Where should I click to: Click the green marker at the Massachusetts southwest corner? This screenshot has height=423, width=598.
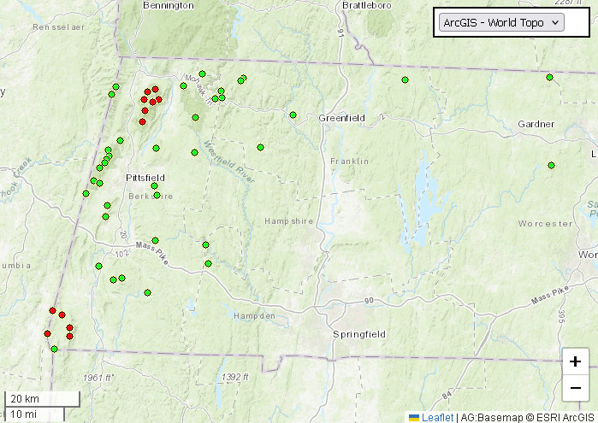tap(55, 349)
